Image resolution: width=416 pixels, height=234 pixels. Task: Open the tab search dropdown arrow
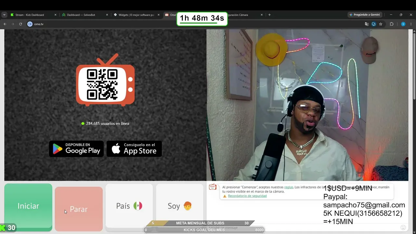point(4,15)
